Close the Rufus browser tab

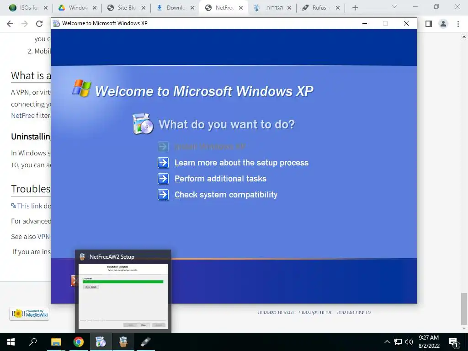(338, 8)
